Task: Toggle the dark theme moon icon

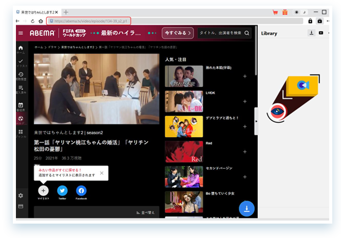Action: click(x=304, y=12)
